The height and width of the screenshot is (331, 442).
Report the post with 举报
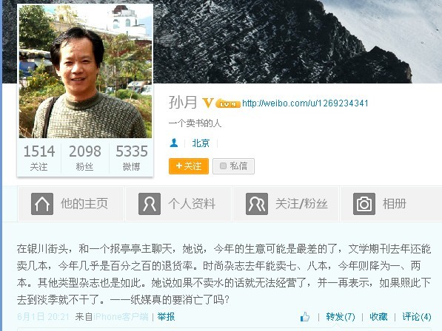[x=166, y=317]
